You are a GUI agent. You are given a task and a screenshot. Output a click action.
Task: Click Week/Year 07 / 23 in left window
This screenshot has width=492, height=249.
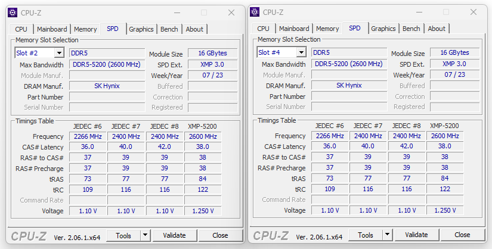point(213,75)
